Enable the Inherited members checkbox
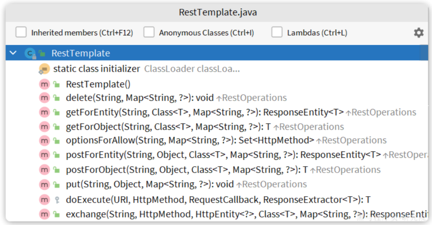The height and width of the screenshot is (225, 432). pos(21,32)
